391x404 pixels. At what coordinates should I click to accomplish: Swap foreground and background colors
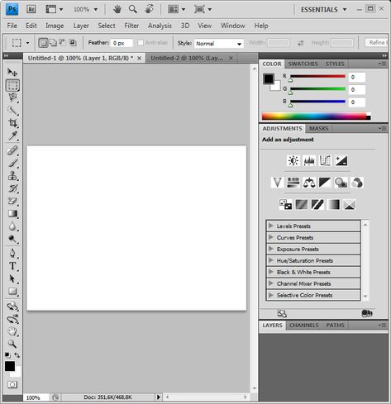tap(17, 354)
